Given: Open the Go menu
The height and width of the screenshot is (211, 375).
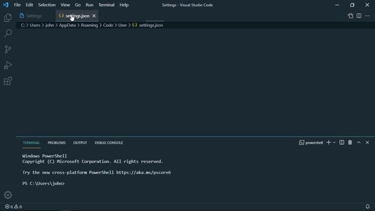Looking at the screenshot, I should tap(77, 5).
